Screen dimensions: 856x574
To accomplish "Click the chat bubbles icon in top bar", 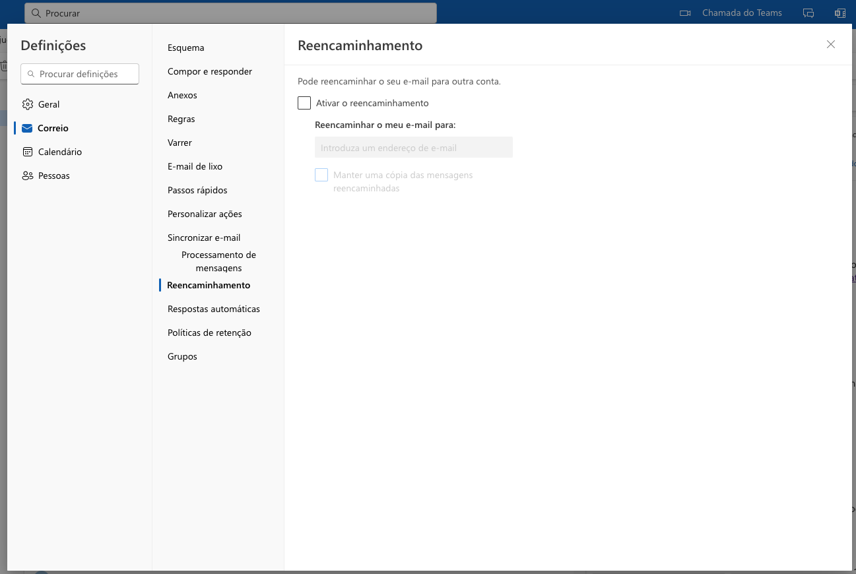I will [808, 13].
